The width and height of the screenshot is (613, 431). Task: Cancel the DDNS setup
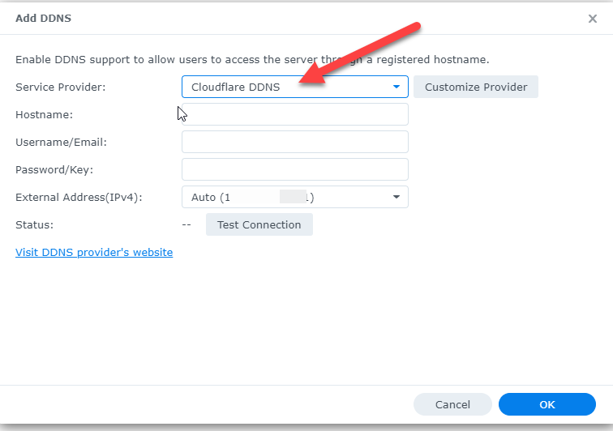(x=452, y=404)
